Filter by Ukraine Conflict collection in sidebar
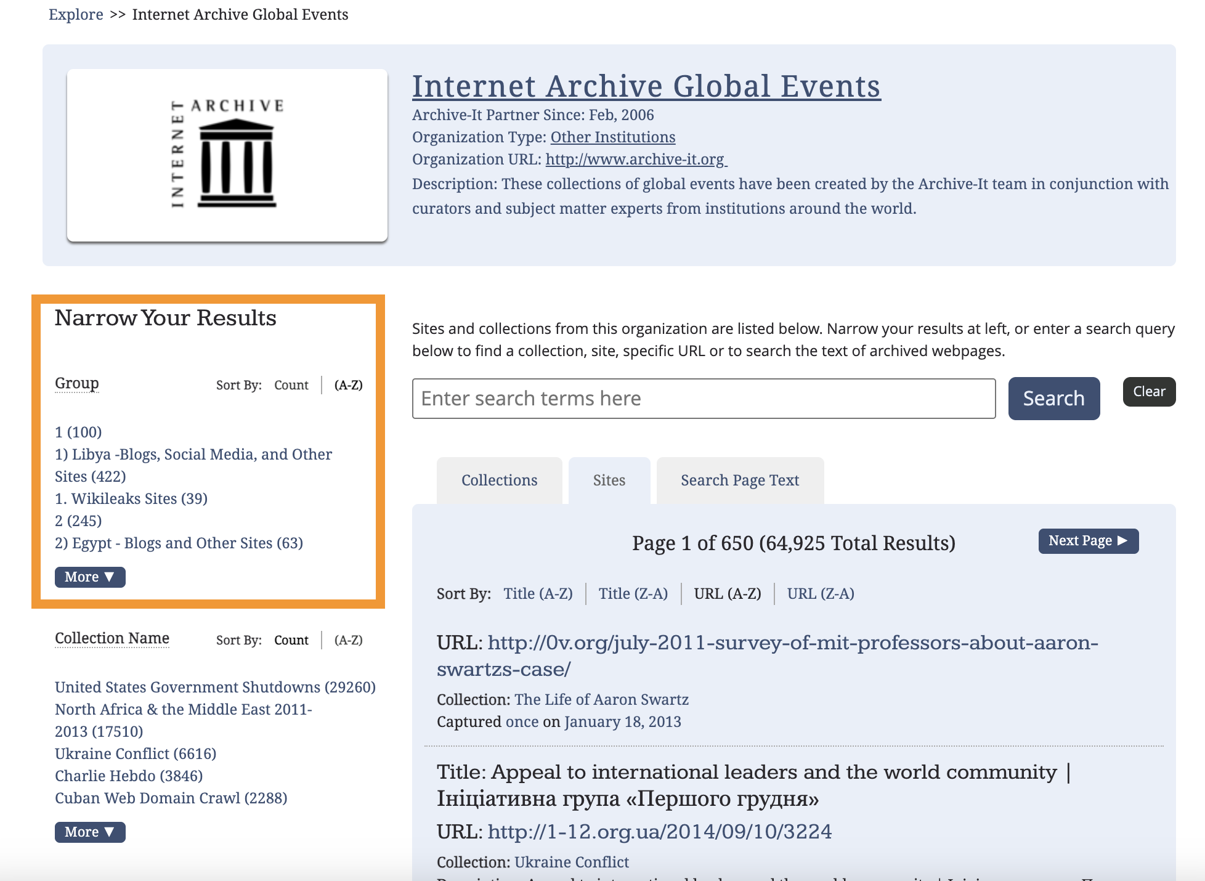The height and width of the screenshot is (881, 1205). [x=136, y=753]
